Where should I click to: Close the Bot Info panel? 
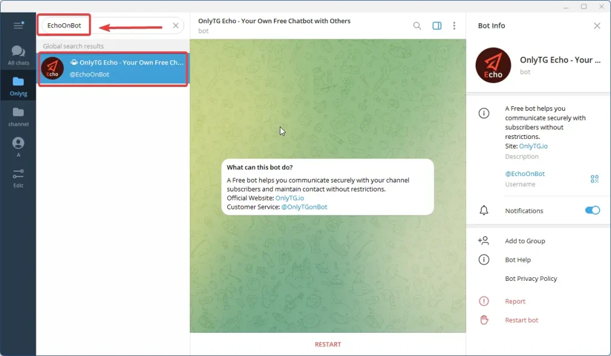point(597,26)
